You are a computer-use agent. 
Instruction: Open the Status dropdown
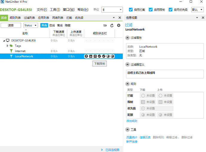tap(31, 25)
